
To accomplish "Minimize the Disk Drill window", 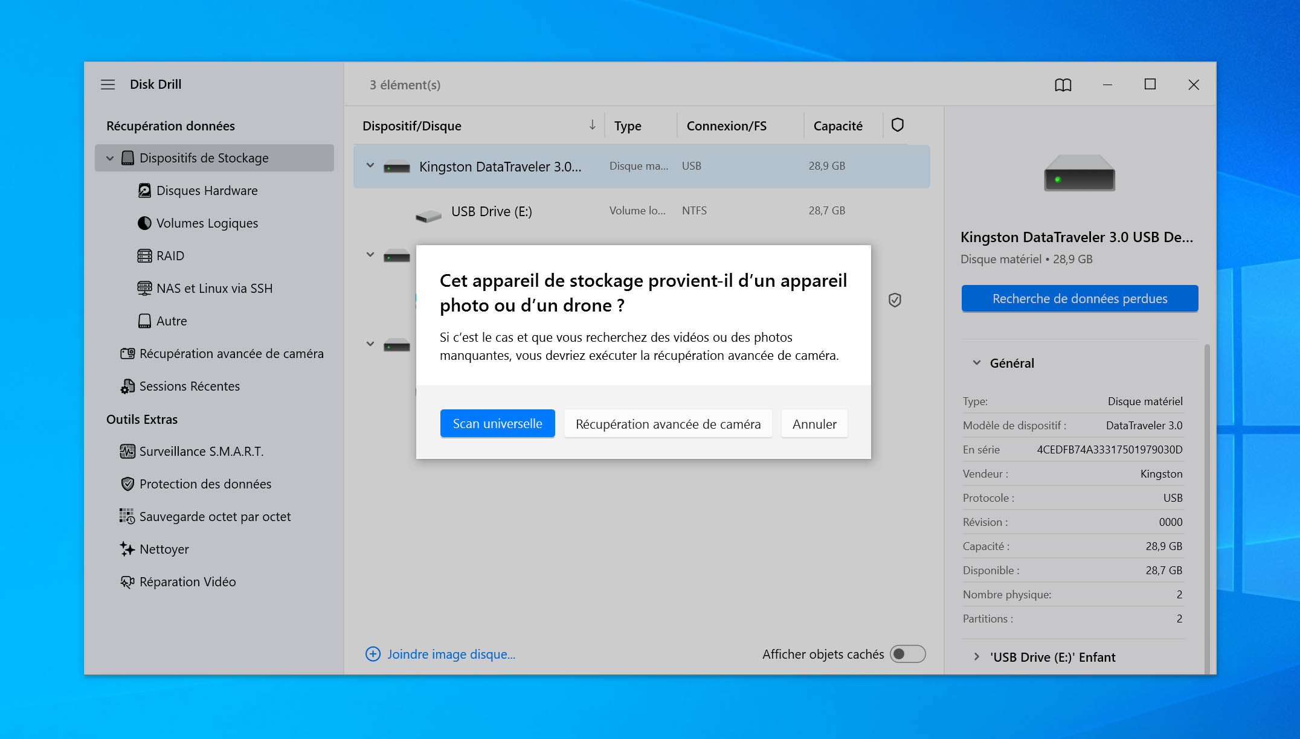I will [x=1107, y=85].
